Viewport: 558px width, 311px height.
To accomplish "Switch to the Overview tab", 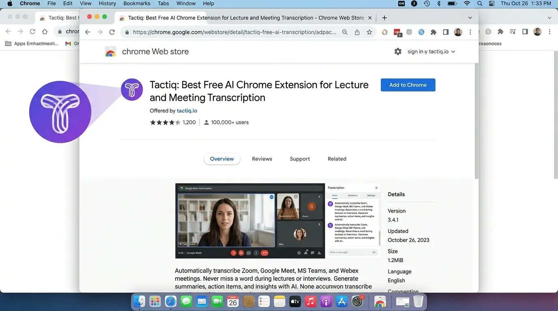I will click(x=222, y=159).
